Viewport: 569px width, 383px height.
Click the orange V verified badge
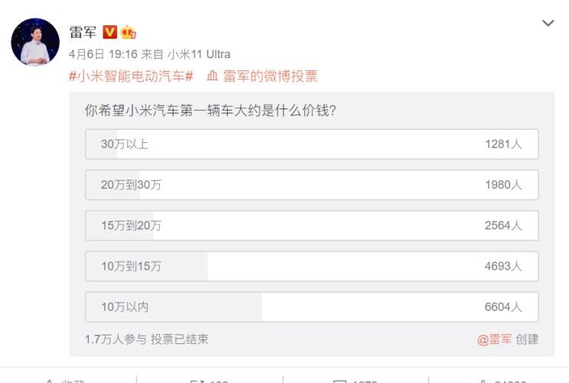110,32
